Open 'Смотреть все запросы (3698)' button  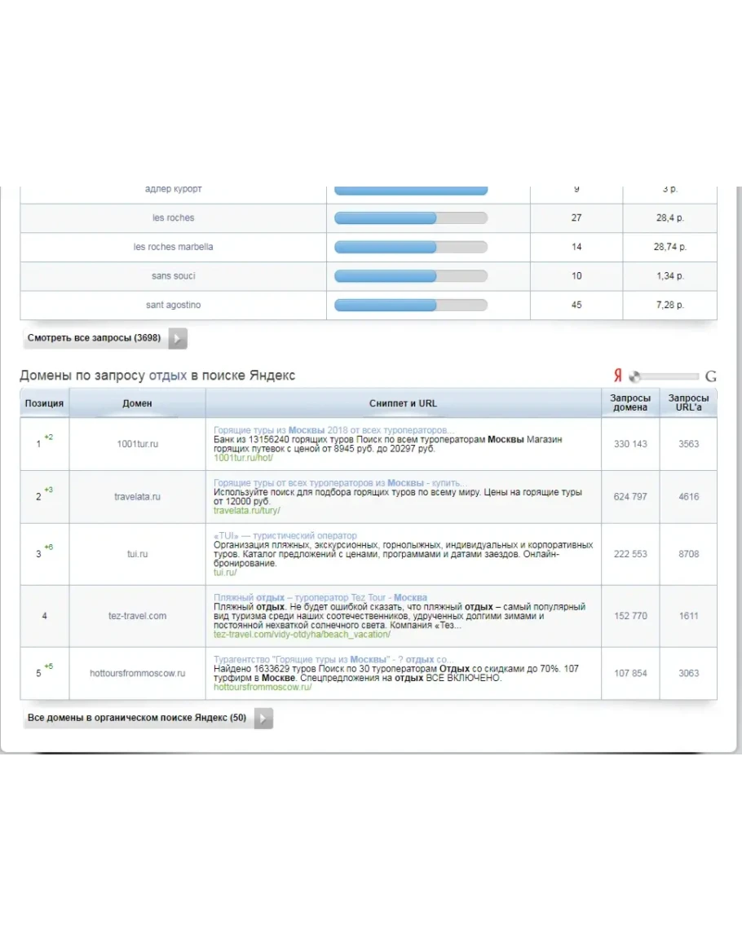pyautogui.click(x=95, y=338)
